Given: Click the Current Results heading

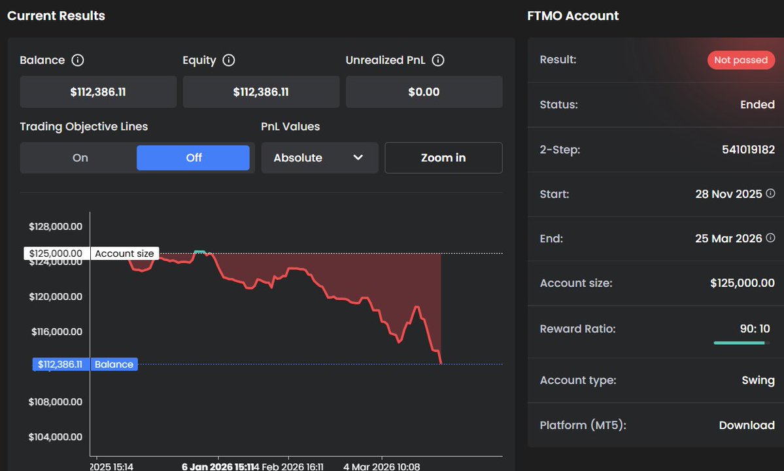Looking at the screenshot, I should click(56, 16).
